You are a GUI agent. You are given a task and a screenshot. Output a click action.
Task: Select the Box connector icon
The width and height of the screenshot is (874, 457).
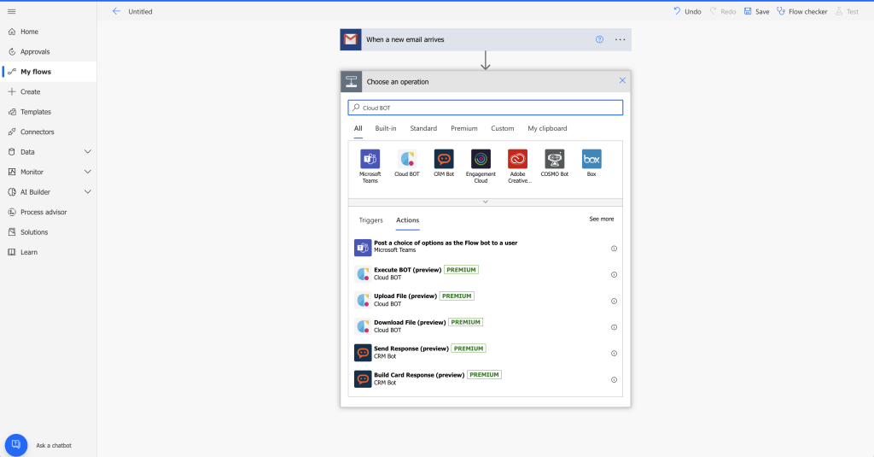[x=591, y=159]
